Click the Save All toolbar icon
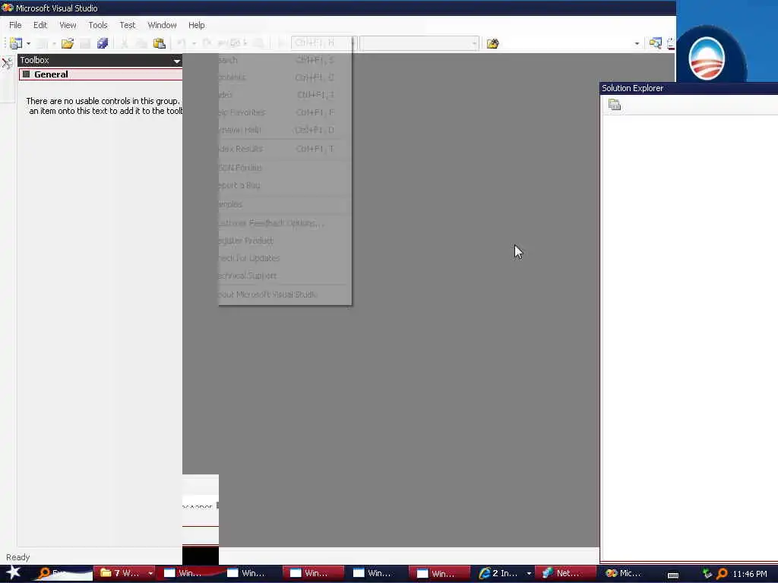Screen dimensions: 778x583 pyautogui.click(x=103, y=43)
